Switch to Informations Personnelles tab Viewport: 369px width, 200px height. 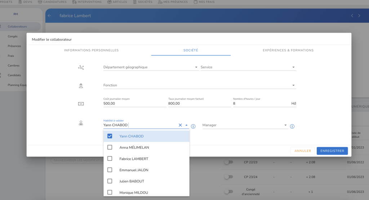91,50
